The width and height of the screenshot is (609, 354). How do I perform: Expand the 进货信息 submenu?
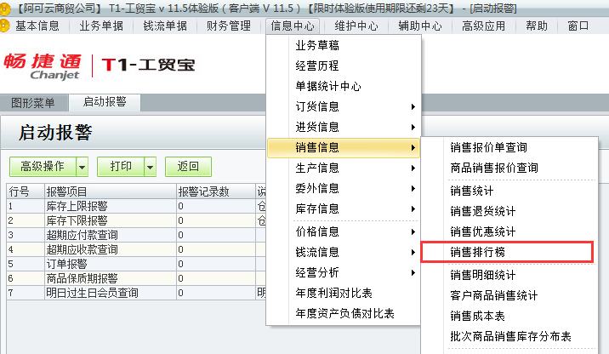344,127
